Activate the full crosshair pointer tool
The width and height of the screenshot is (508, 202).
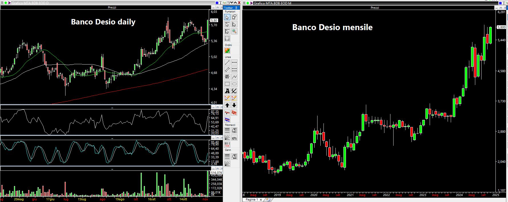click(x=227, y=32)
